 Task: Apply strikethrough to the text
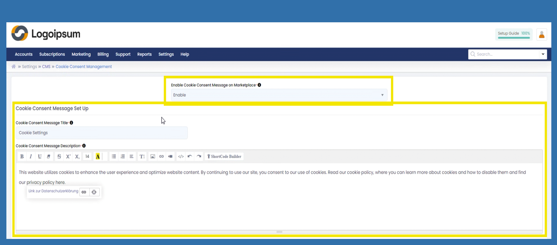59,156
